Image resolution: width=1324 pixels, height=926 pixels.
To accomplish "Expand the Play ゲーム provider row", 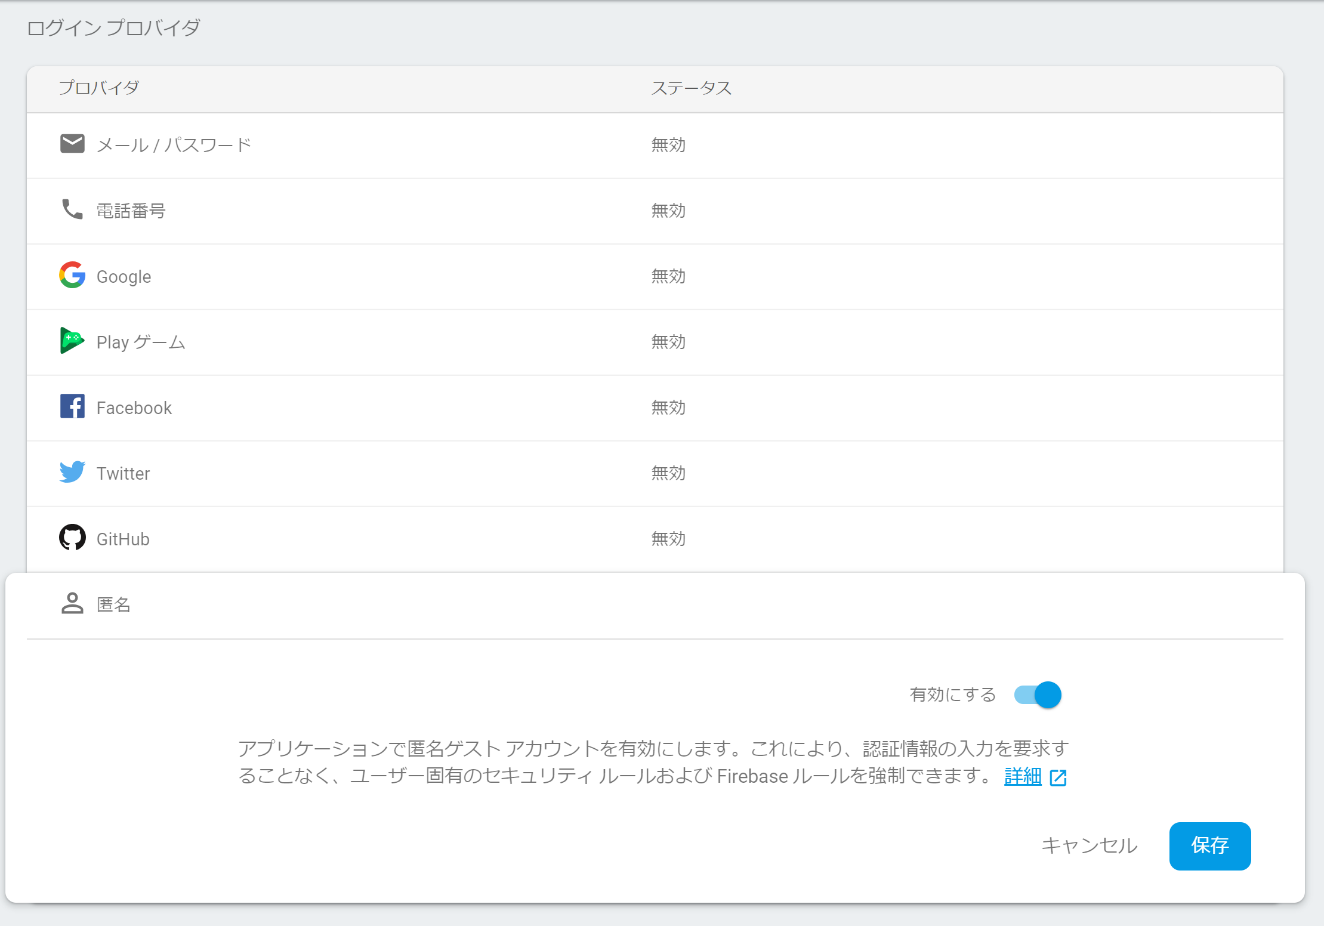I will 141,342.
